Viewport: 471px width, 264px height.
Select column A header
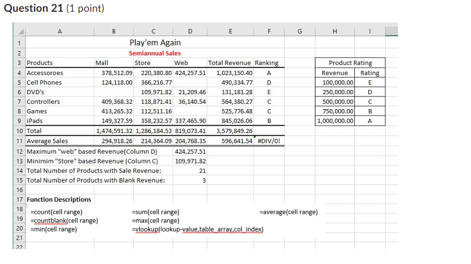click(x=60, y=31)
